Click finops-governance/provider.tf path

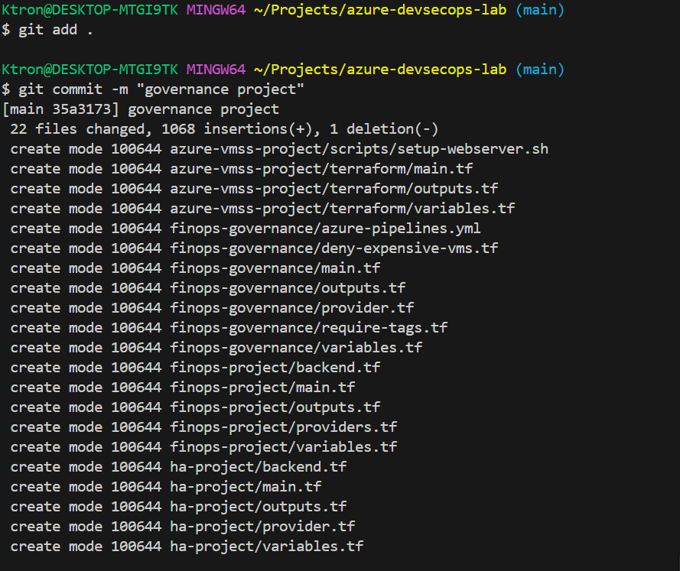point(291,308)
